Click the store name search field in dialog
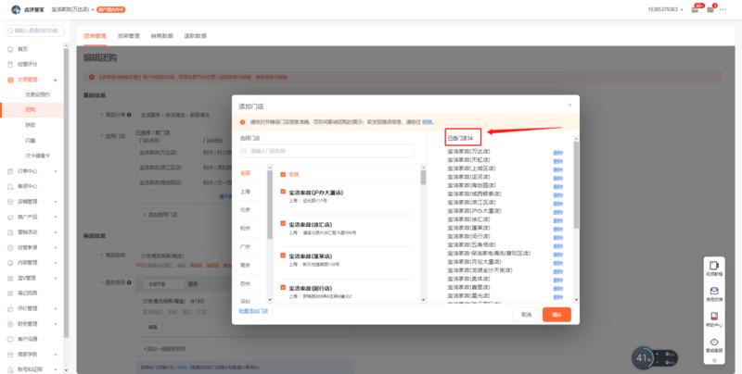Screen dimensions: 742x374 (326, 151)
